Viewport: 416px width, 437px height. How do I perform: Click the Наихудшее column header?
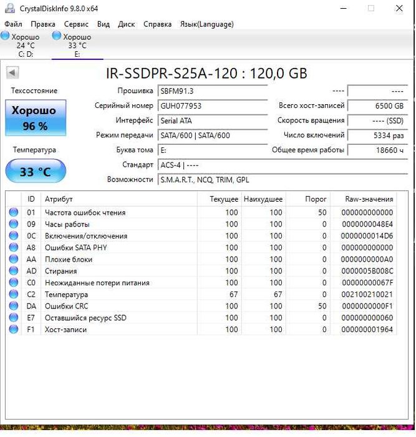[264, 199]
